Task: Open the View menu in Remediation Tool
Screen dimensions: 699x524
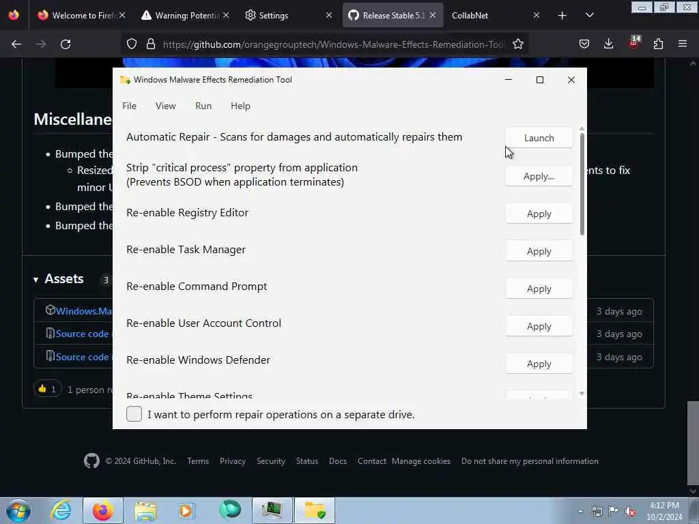Action: point(165,106)
